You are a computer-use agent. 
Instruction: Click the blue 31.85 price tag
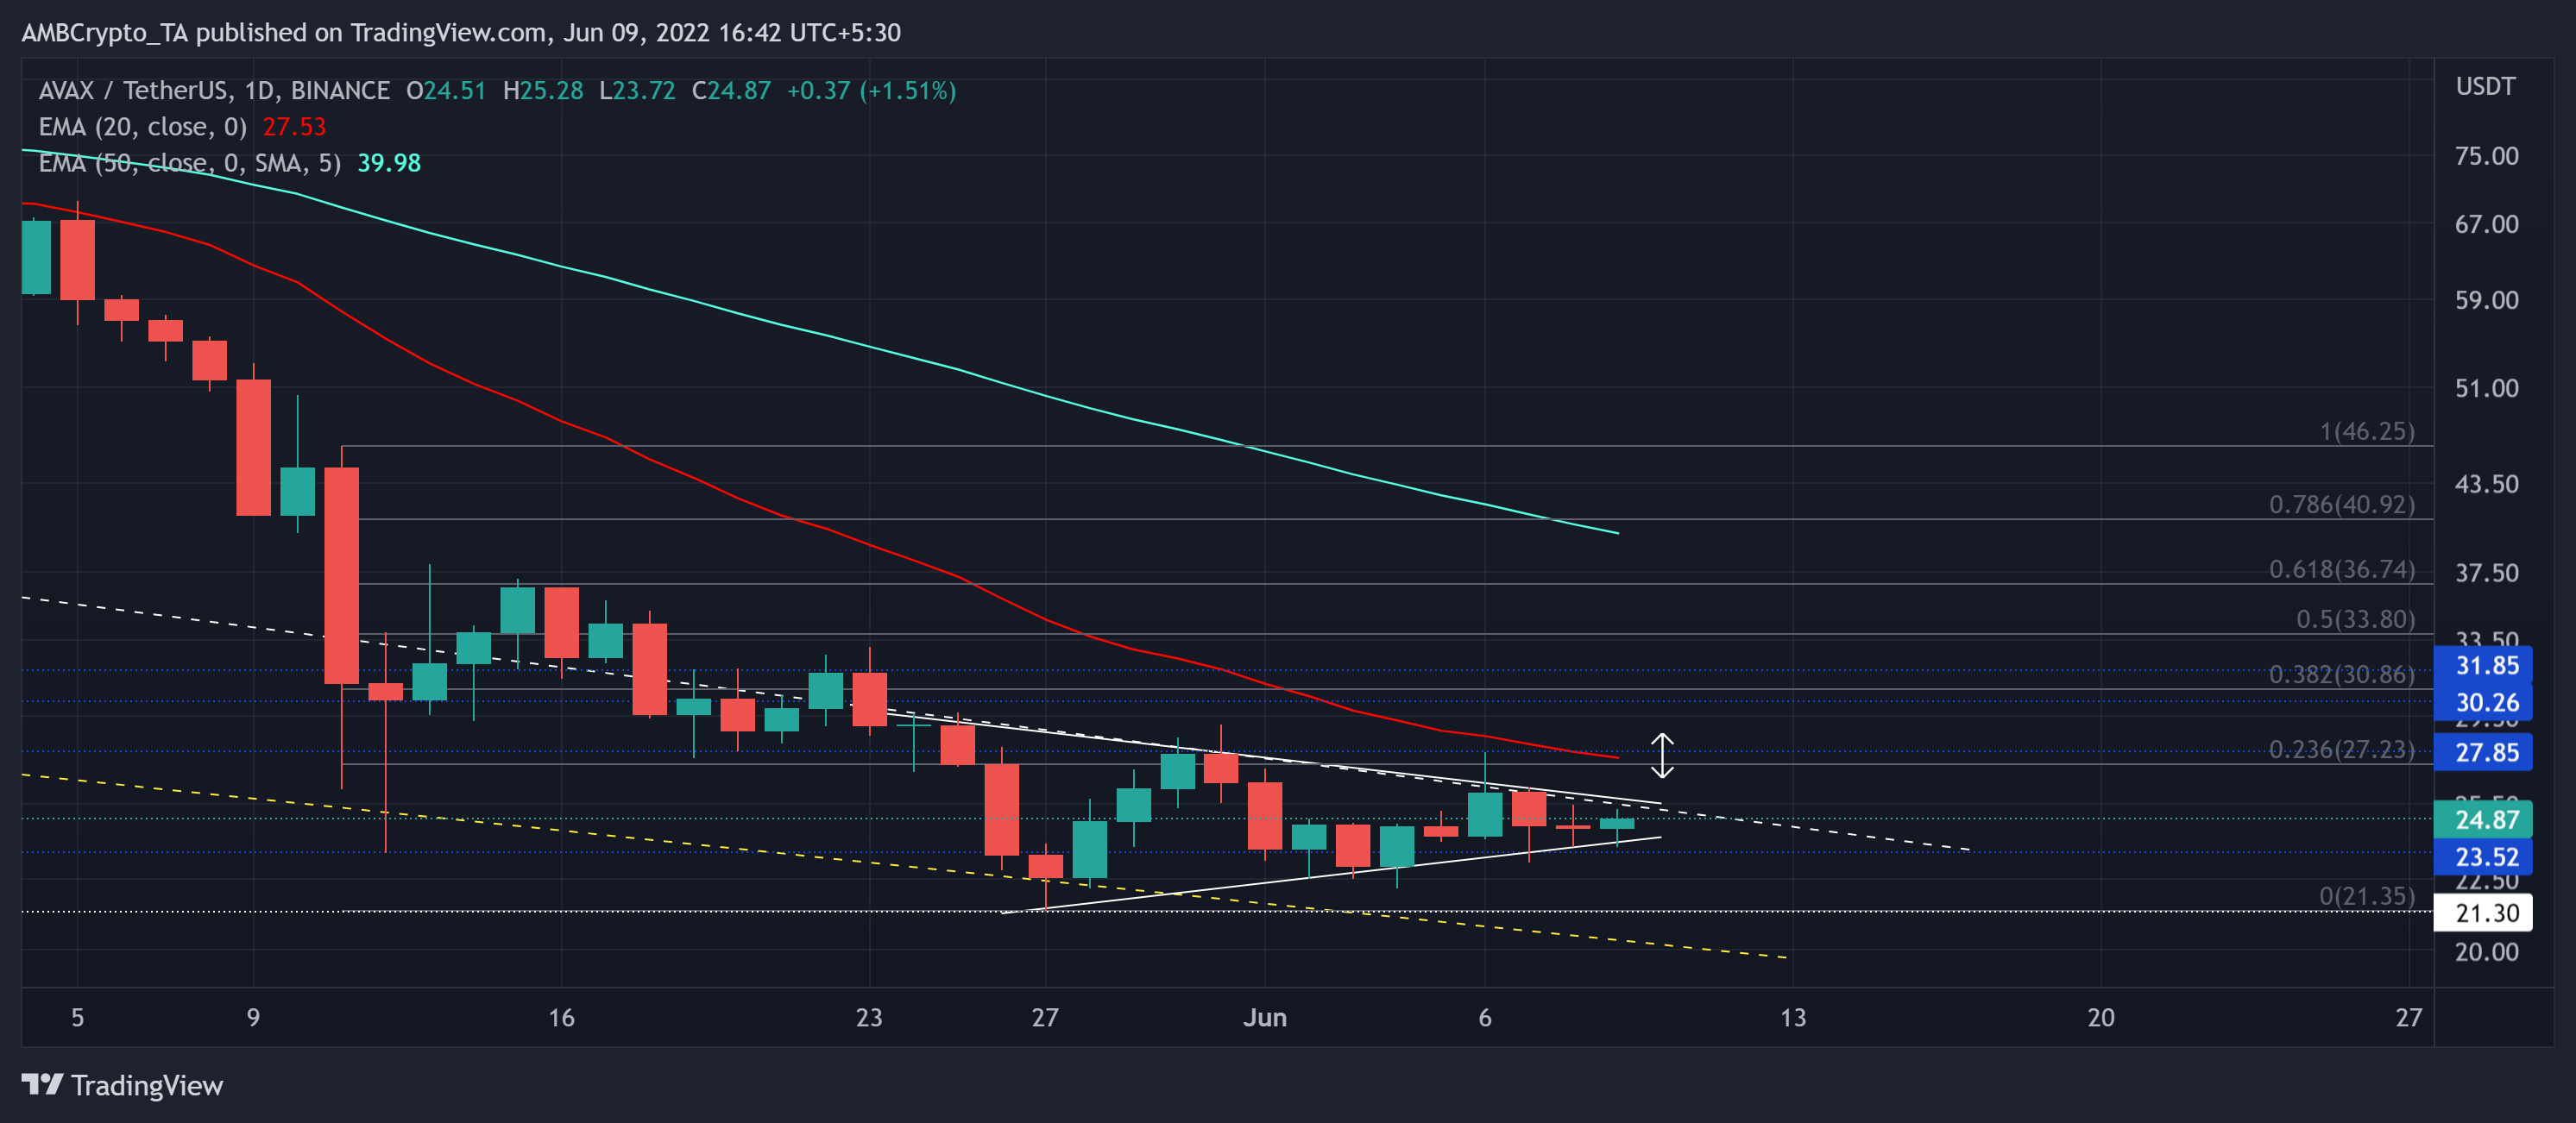click(2483, 665)
